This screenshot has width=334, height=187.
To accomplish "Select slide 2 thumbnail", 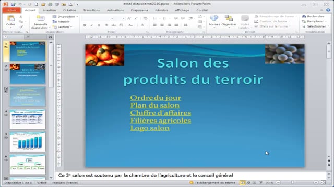I will [x=27, y=74].
